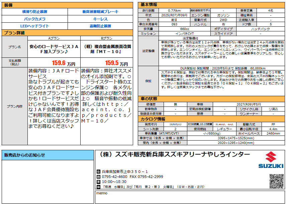Open the キーレス equipment link
Viewport: 286px width, 204px height.
point(100,19)
